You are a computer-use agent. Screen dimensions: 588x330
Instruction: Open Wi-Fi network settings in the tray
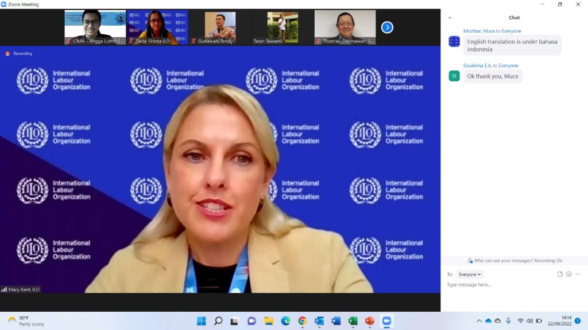(x=520, y=321)
